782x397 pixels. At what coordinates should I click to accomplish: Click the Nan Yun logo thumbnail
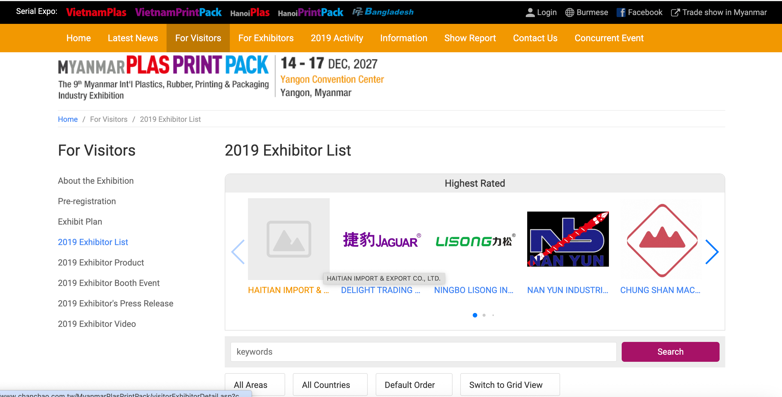(568, 239)
